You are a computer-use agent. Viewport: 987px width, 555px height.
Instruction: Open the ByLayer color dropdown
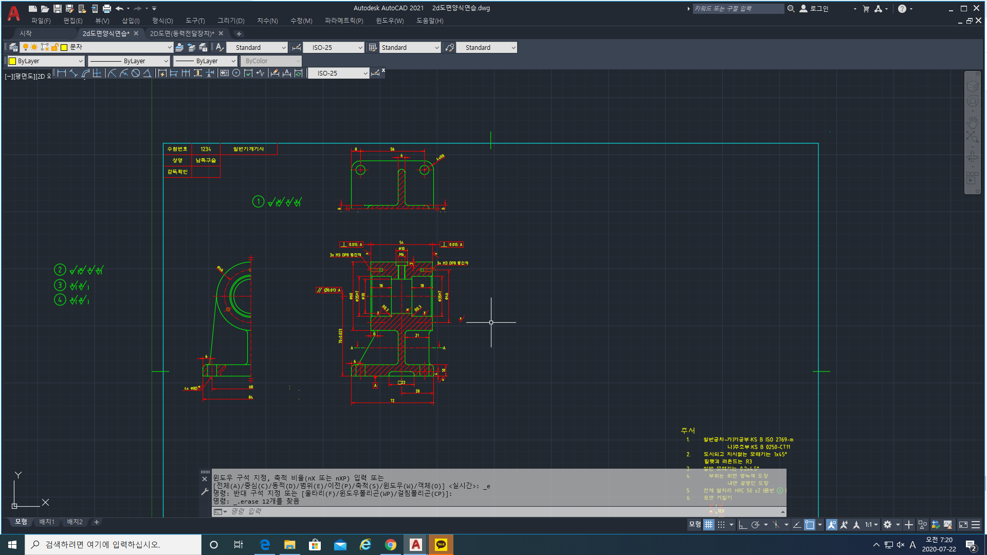point(46,61)
